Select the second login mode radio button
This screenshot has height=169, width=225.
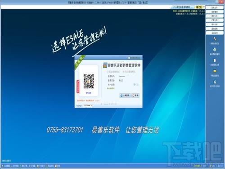tap(124, 72)
